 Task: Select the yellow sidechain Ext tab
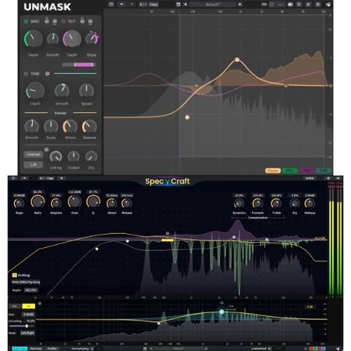29,306
